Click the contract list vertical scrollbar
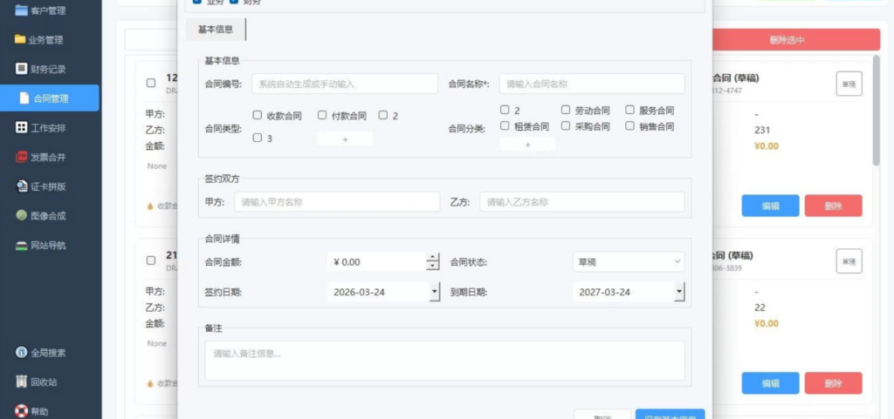Image resolution: width=894 pixels, height=419 pixels. pyautogui.click(x=877, y=111)
